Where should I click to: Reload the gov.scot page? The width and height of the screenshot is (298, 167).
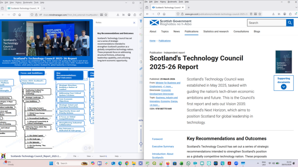[x=158, y=14]
